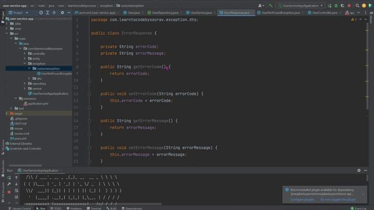Switch to UserRepository.java editor tab
Image resolution: width=374 pixels, height=210 pixels.
tap(165, 12)
